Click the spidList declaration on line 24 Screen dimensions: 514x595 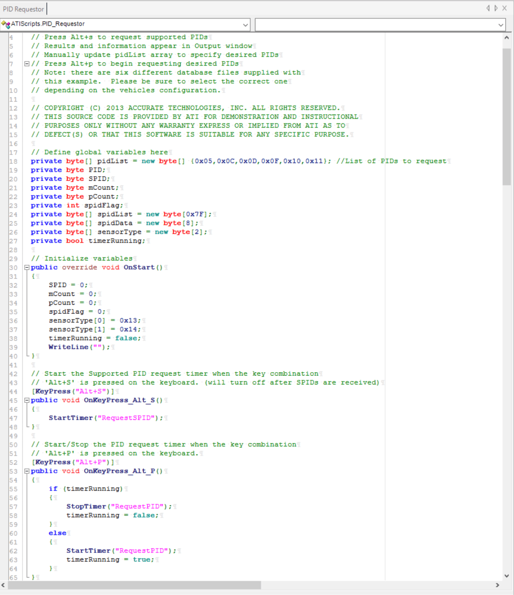(121, 214)
